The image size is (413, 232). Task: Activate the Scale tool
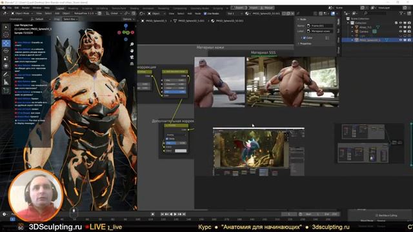point(6,59)
